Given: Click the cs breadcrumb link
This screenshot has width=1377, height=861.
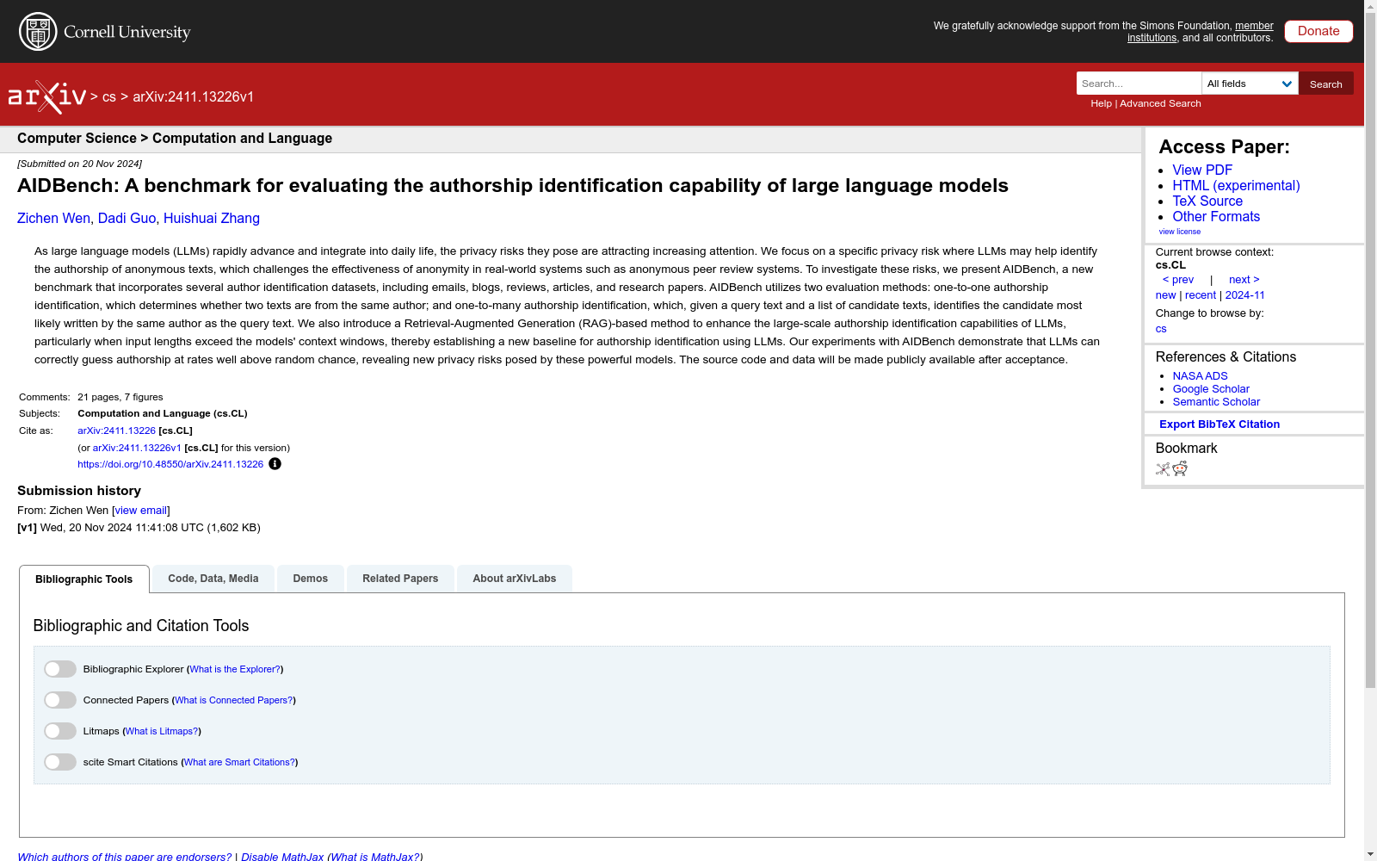Looking at the screenshot, I should pos(109,97).
